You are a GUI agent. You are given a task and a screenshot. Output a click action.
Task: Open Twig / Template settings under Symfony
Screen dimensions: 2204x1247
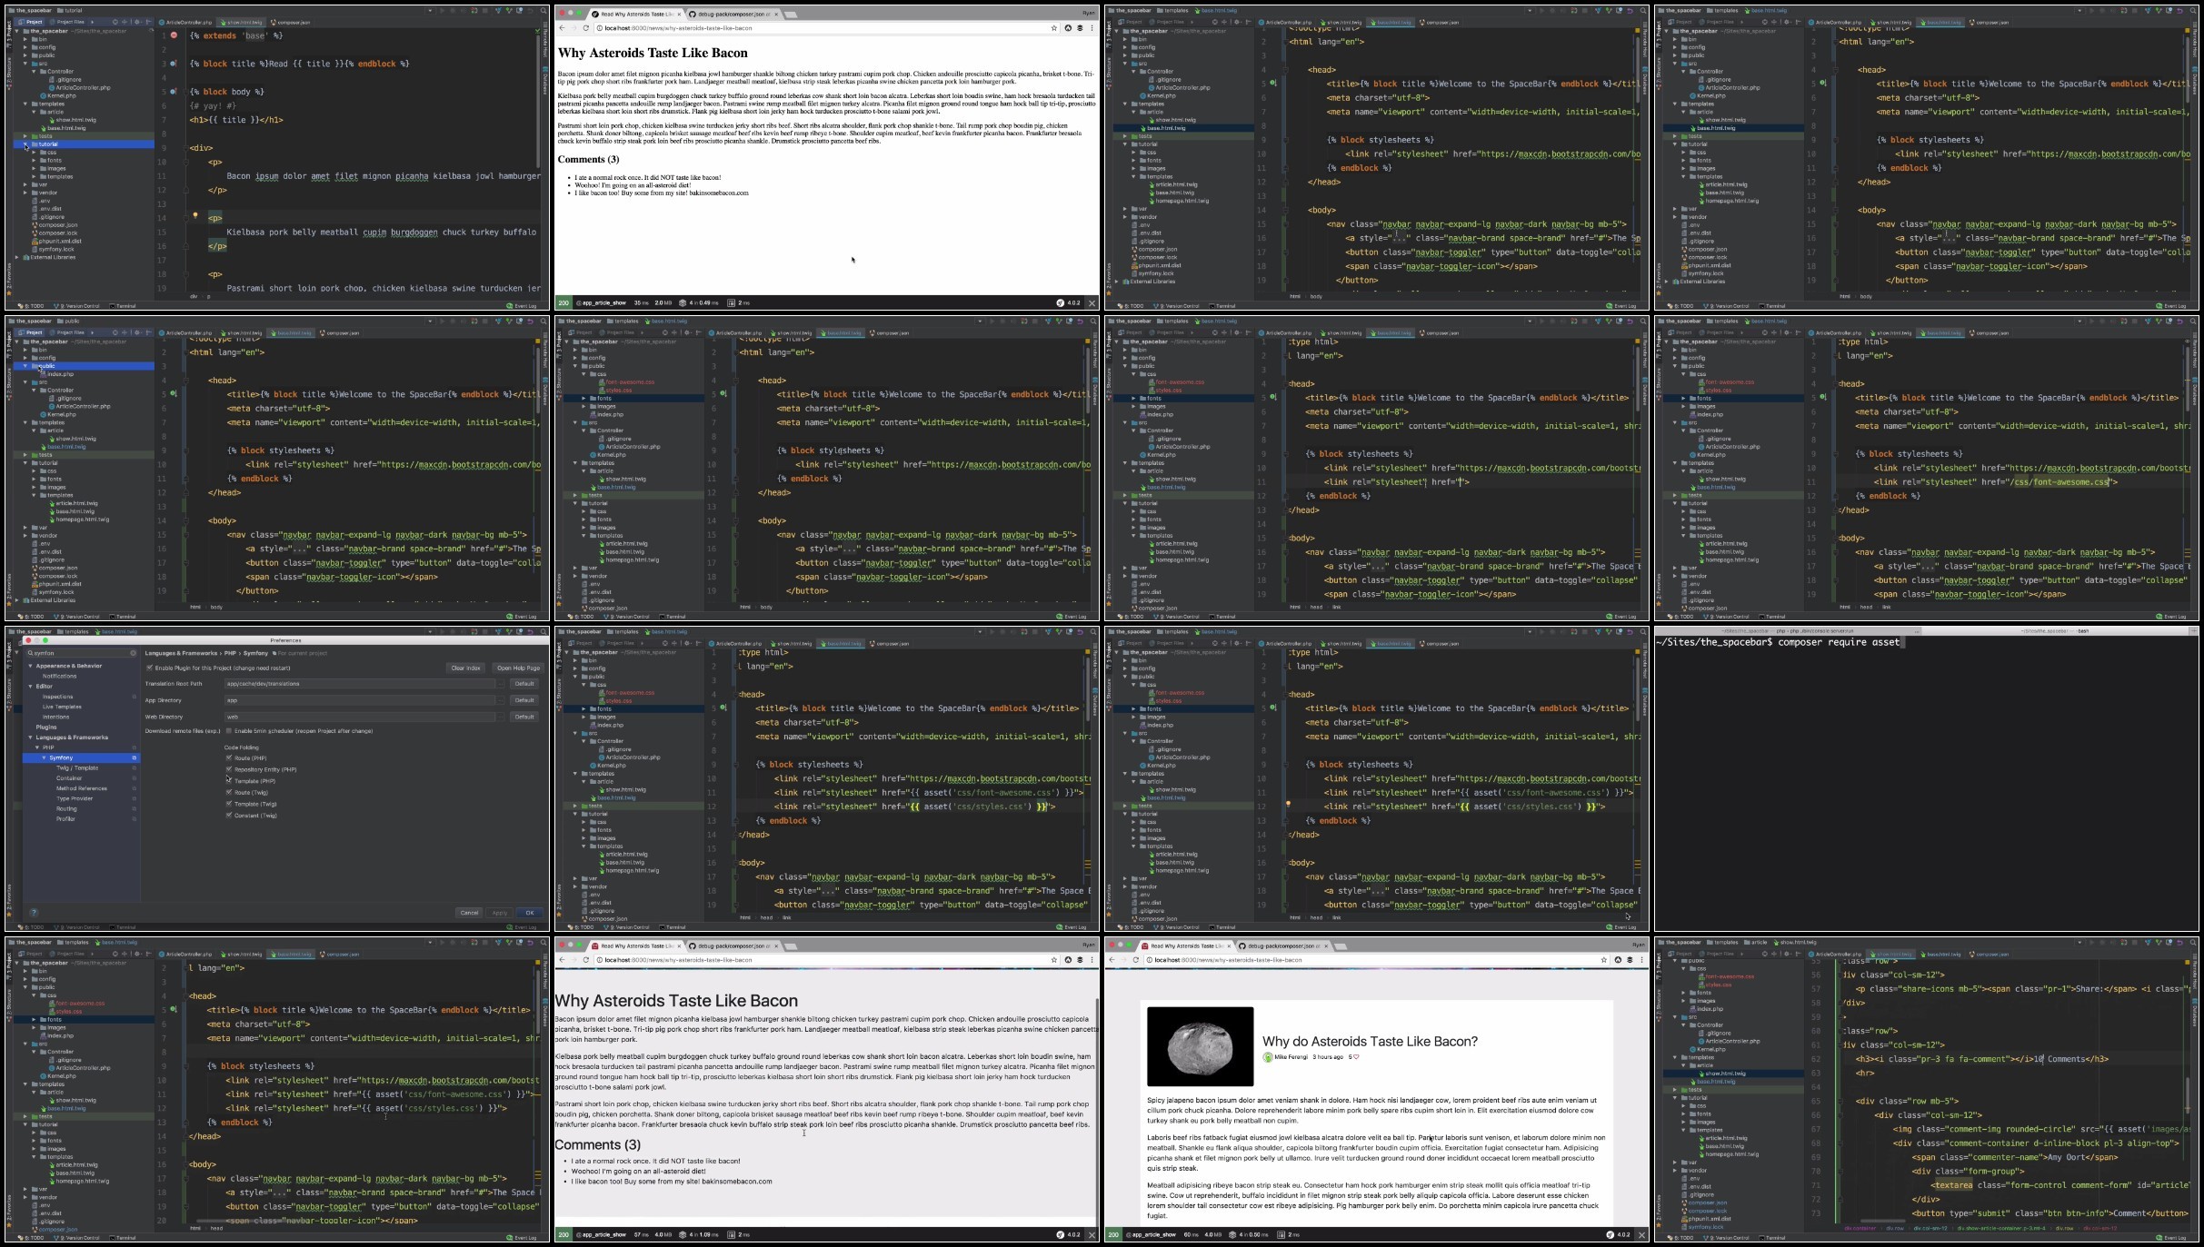point(77,767)
